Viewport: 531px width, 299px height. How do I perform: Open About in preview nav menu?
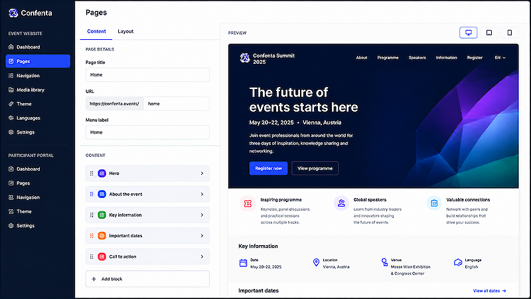coord(362,58)
